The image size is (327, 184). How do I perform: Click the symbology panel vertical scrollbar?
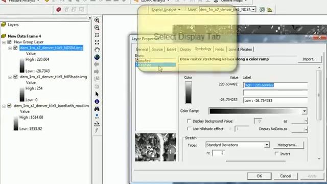pyautogui.click(x=319, y=95)
